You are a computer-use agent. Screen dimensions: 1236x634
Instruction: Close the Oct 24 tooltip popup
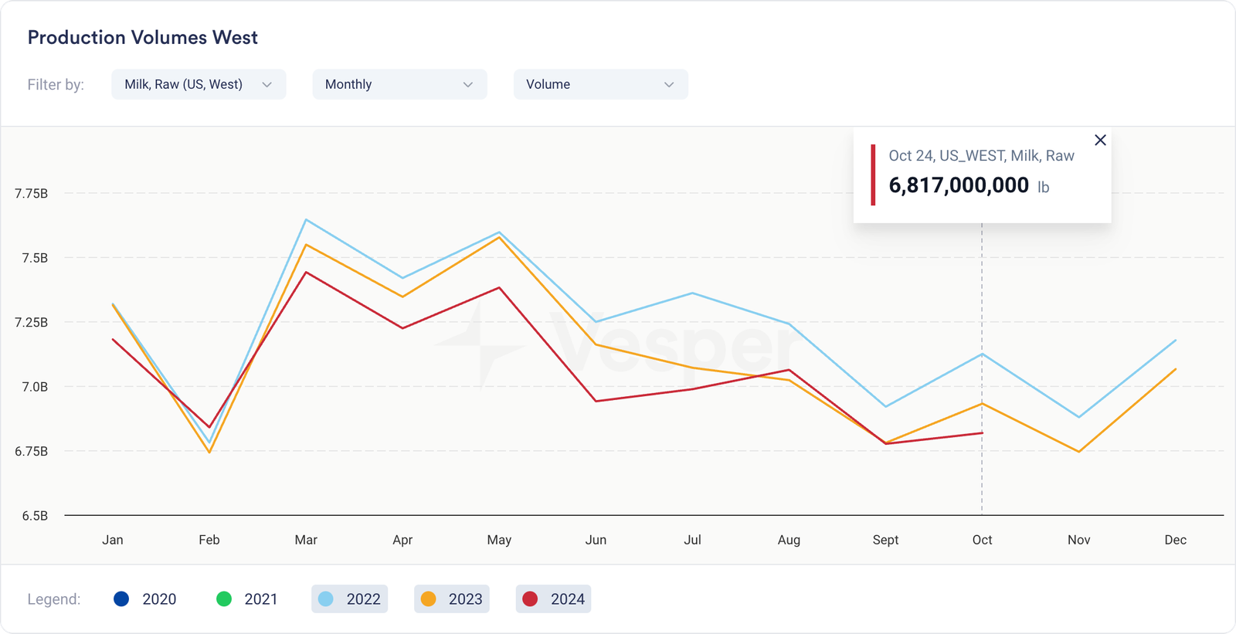click(1100, 140)
